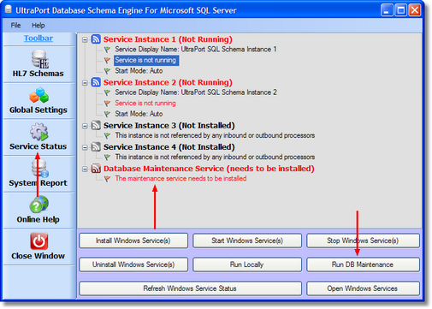The width and height of the screenshot is (432, 309).
Task: Click Start Windows Service(s) button
Action: coord(247,241)
